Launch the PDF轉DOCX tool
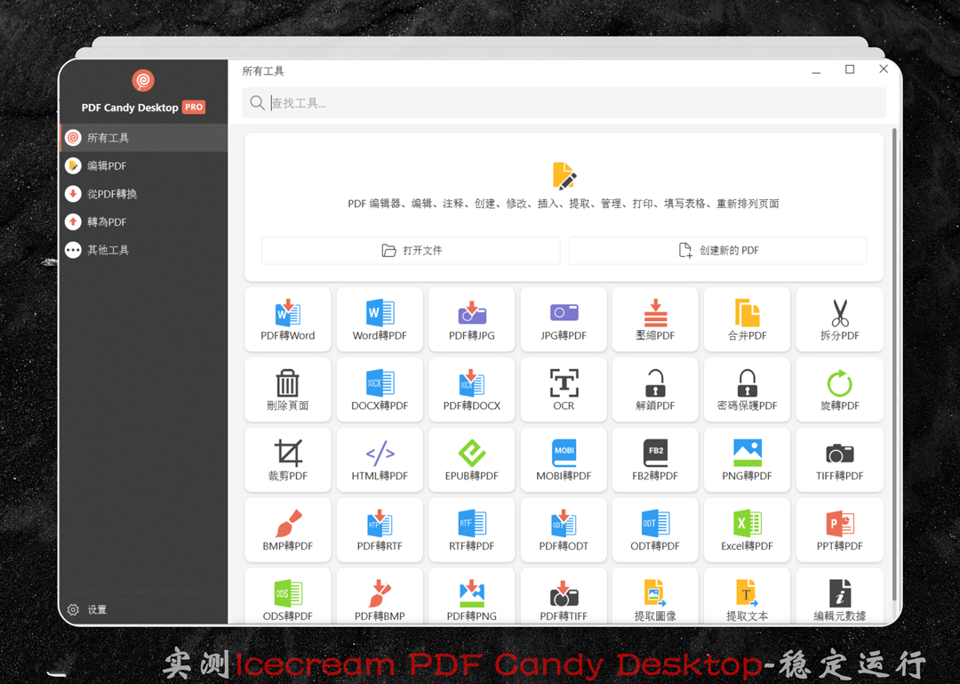This screenshot has width=960, height=684. point(471,390)
